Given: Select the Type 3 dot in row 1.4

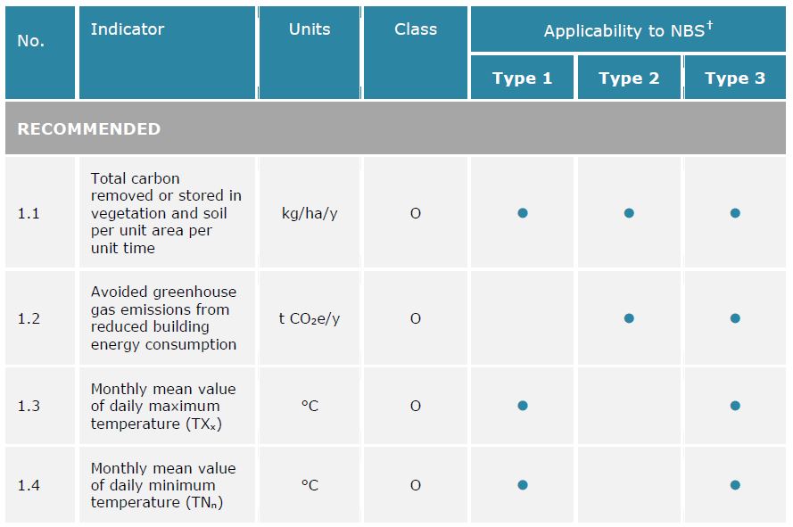Looking at the screenshot, I should [735, 485].
